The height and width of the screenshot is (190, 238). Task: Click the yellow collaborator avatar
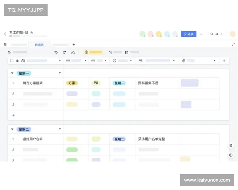coord(159,34)
